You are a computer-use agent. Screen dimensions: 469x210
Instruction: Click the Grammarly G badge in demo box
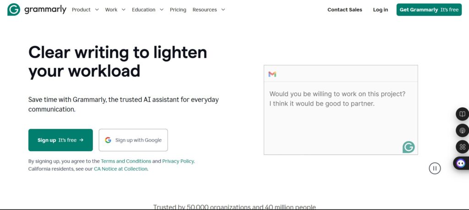(x=409, y=147)
